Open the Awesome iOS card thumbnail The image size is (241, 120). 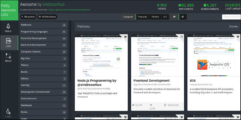point(214,55)
